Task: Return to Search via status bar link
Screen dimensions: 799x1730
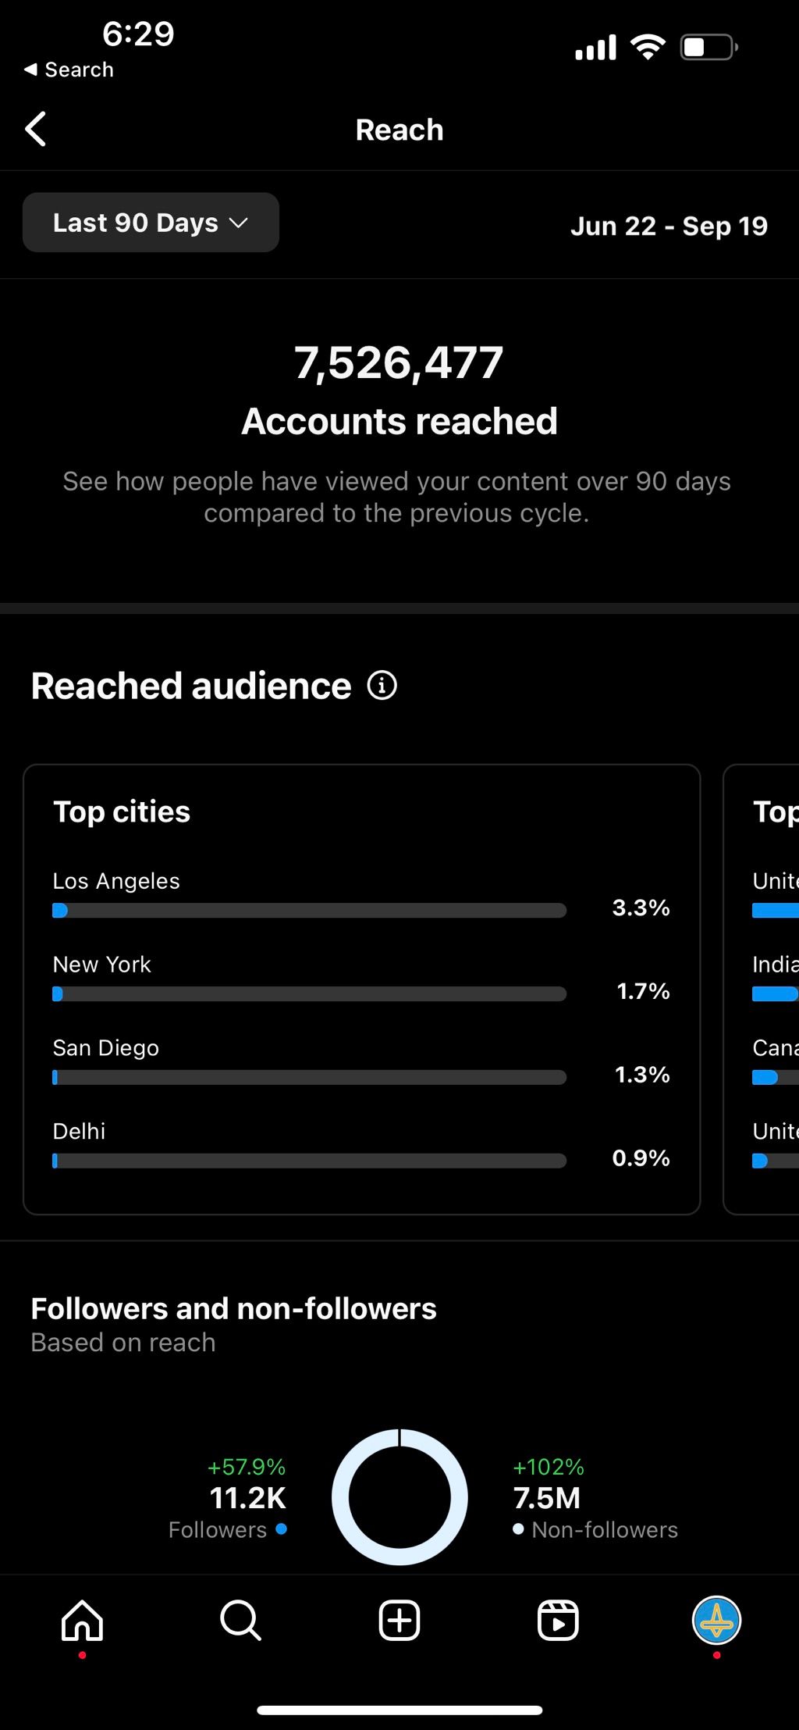Action: pyautogui.click(x=69, y=70)
